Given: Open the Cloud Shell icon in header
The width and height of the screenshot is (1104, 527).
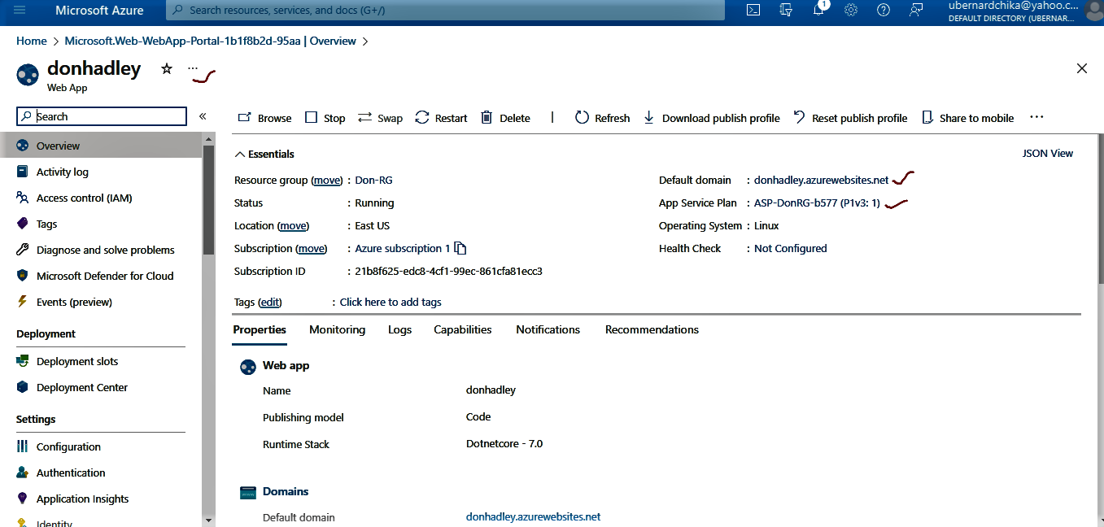Looking at the screenshot, I should 754,10.
